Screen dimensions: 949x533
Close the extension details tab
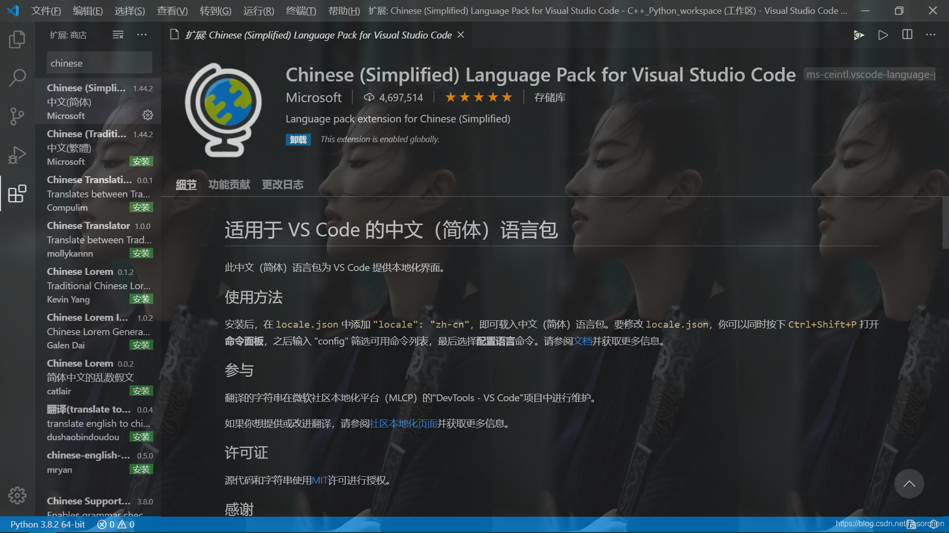pos(461,35)
